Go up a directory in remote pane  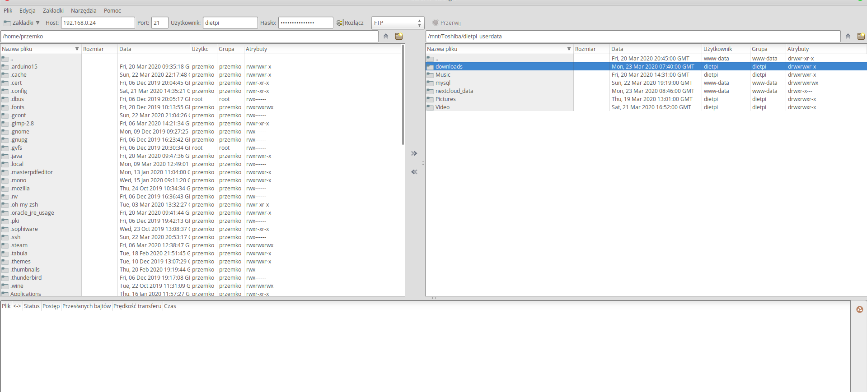tap(848, 36)
